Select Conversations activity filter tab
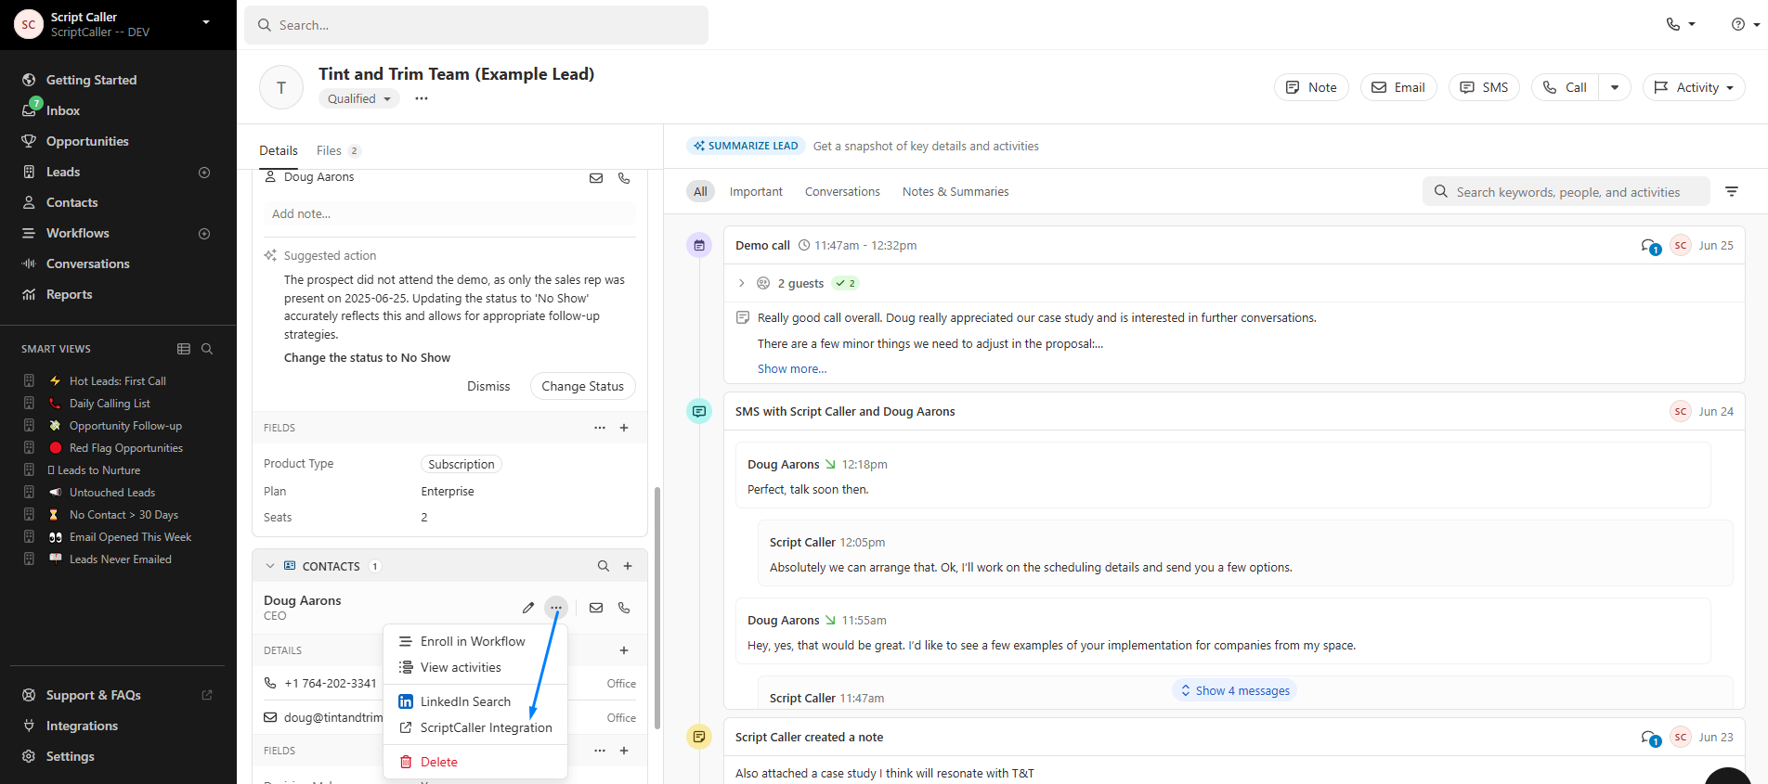Viewport: 1768px width, 784px height. pyautogui.click(x=842, y=191)
